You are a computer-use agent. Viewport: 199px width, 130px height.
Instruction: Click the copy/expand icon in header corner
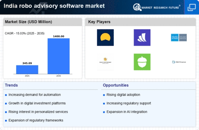(x=191, y=7)
